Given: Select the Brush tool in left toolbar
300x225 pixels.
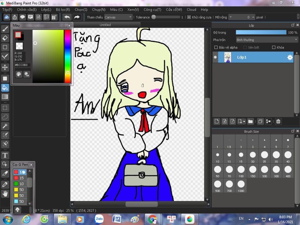Looking at the screenshot, I should (x=5, y=29).
